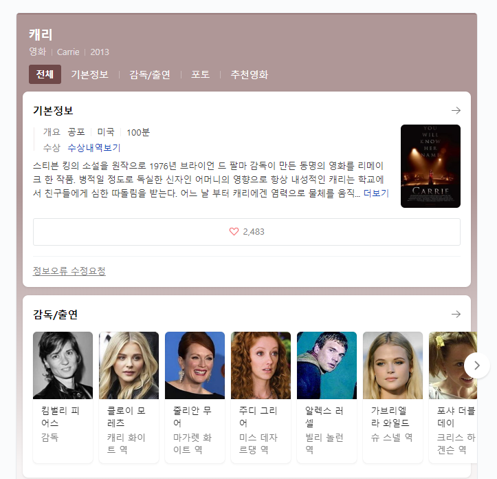Switch to the 기본정보 tab
The image size is (497, 479).
tap(89, 74)
